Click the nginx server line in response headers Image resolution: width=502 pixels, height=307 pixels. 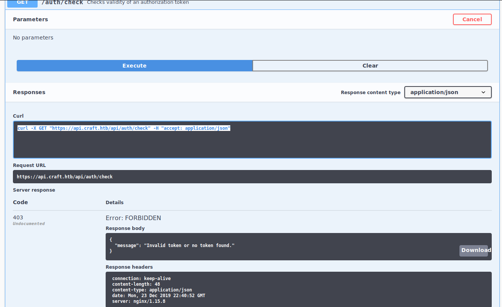click(x=139, y=301)
